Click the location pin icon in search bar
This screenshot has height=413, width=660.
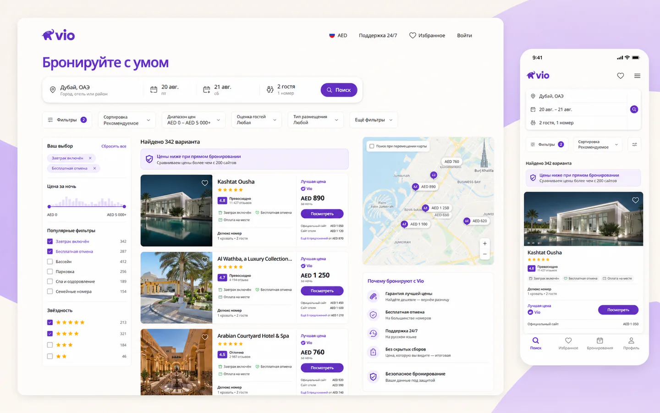point(53,90)
